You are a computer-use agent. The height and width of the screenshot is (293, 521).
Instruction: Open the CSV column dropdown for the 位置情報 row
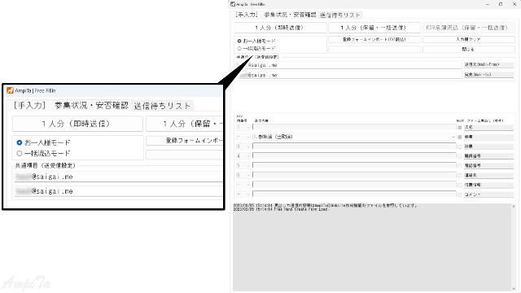(243, 185)
